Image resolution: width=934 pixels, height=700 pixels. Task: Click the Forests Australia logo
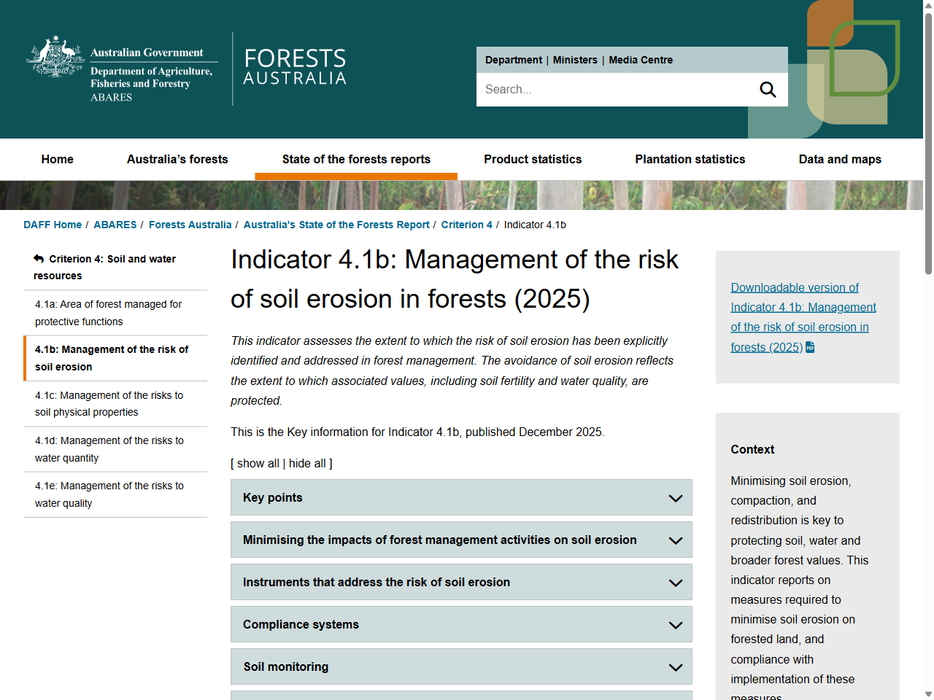tap(295, 68)
